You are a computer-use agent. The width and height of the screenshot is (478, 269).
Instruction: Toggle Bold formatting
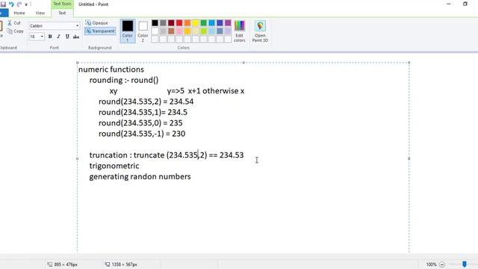coord(50,37)
